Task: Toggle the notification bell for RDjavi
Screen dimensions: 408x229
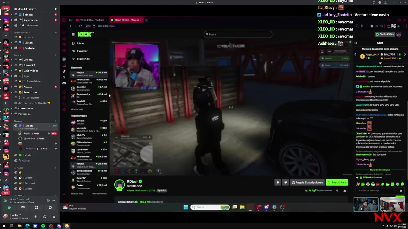Action: [278, 183]
